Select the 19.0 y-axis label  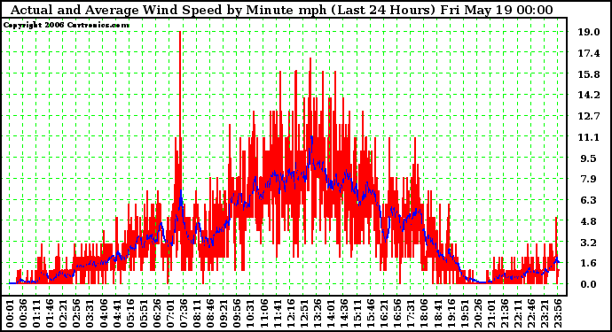[589, 32]
